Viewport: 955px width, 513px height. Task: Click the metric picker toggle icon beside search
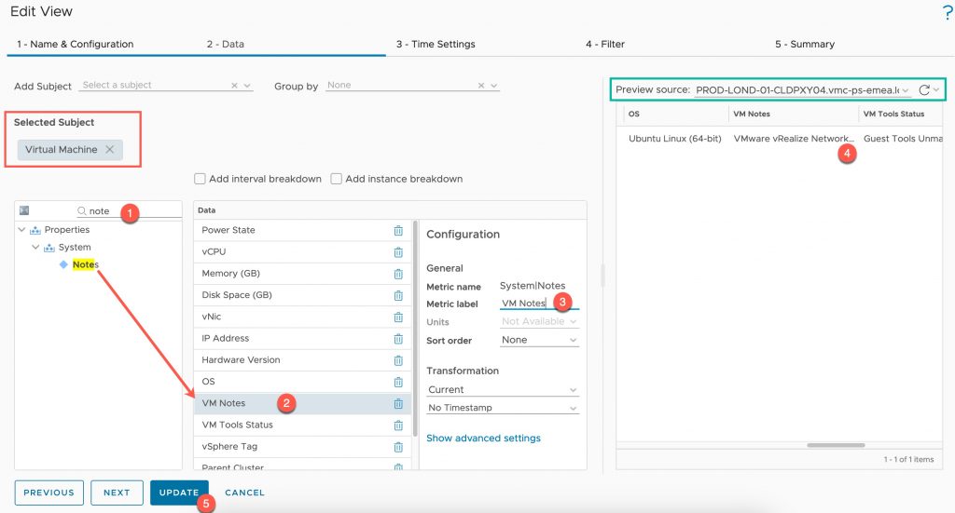tap(24, 210)
